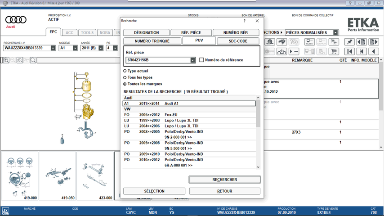Switch to the Numéro Rép. tab
The image size is (384, 216).
point(236,32)
